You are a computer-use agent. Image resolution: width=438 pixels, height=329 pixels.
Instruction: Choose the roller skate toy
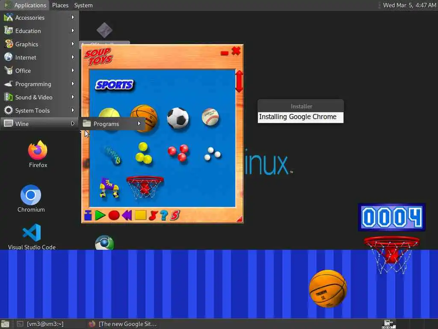click(x=109, y=188)
